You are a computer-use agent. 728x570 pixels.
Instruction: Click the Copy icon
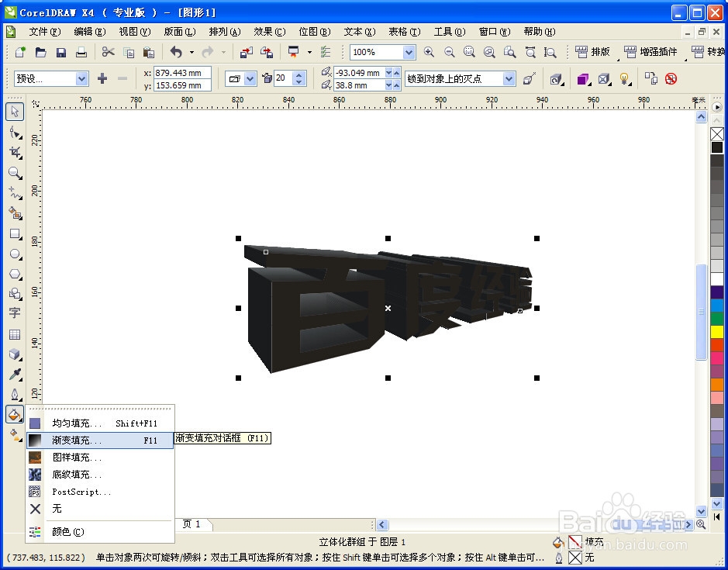pos(129,52)
